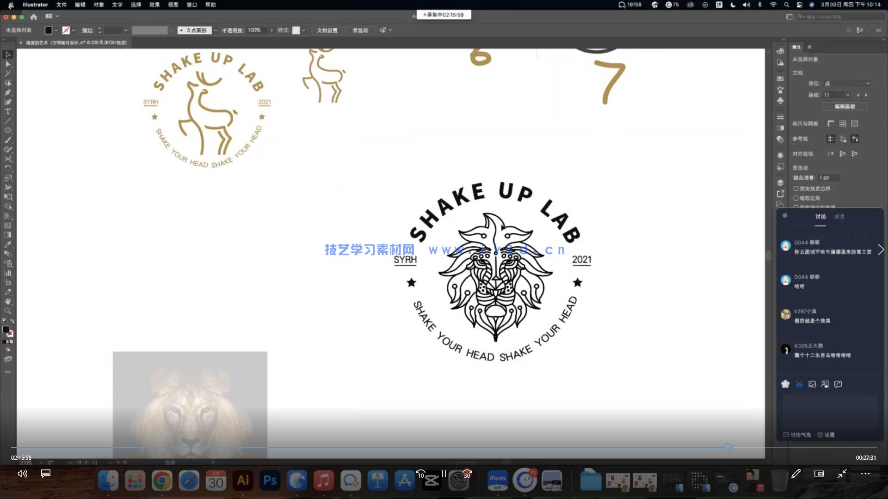Enable 使用预览边界 checkbox in Properties
This screenshot has height=499, width=888.
coord(796,188)
